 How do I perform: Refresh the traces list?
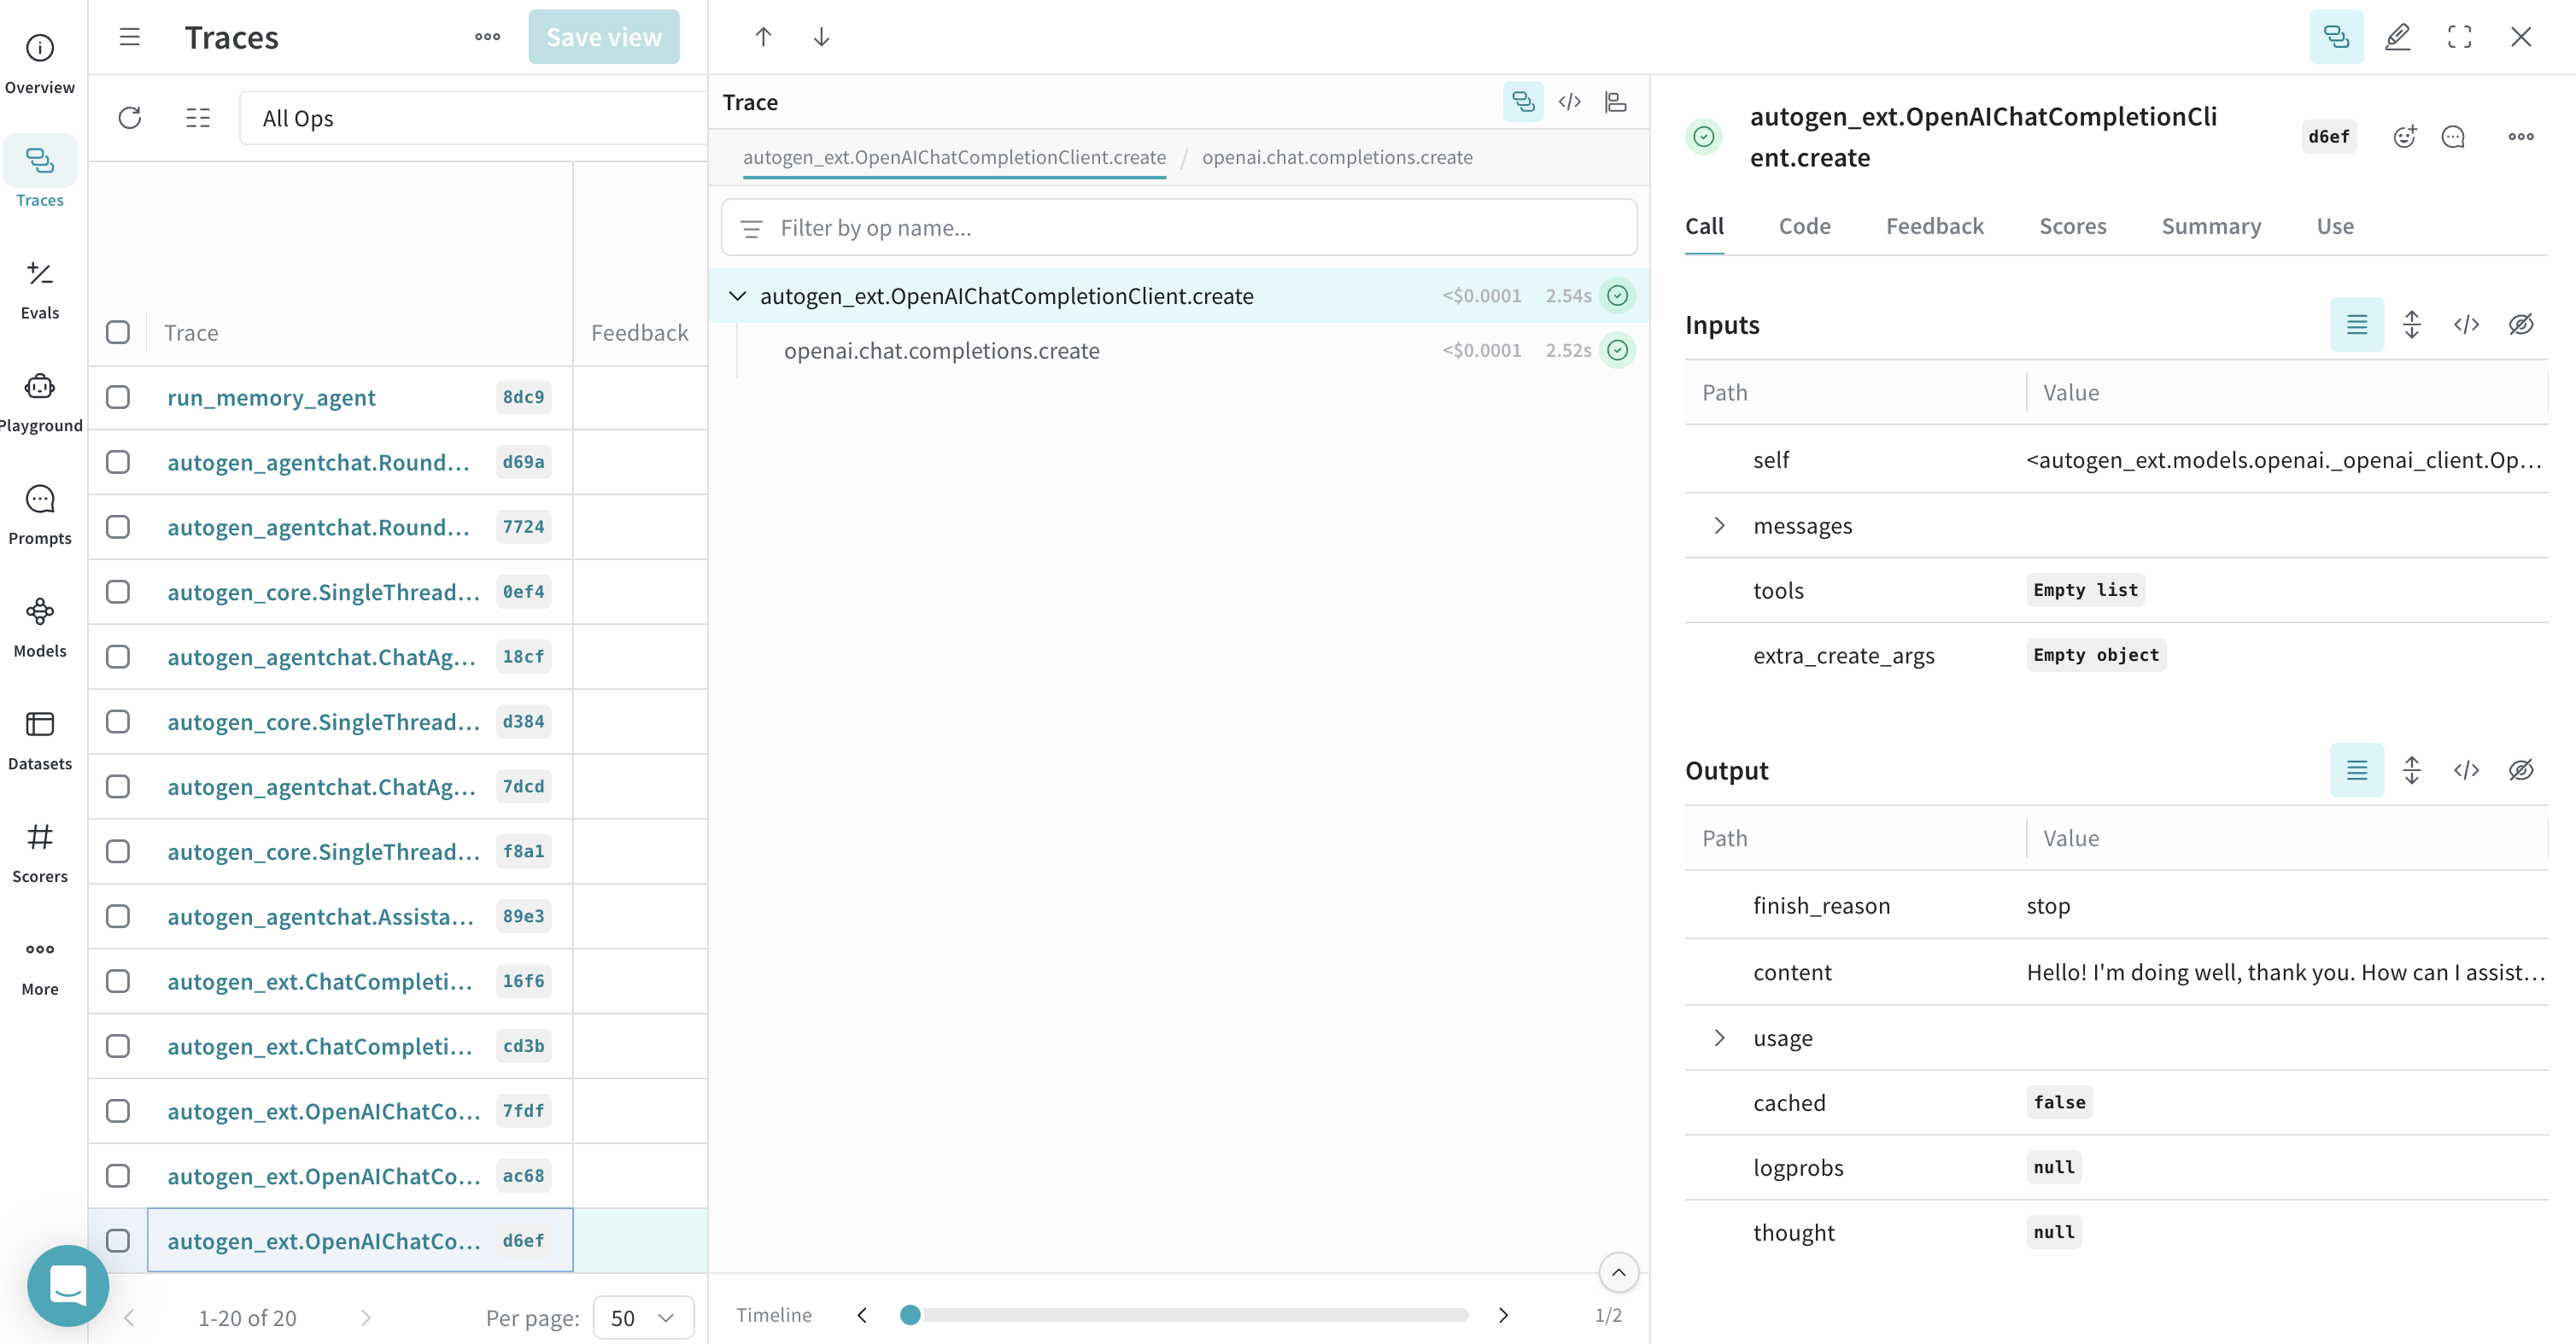pyautogui.click(x=130, y=118)
